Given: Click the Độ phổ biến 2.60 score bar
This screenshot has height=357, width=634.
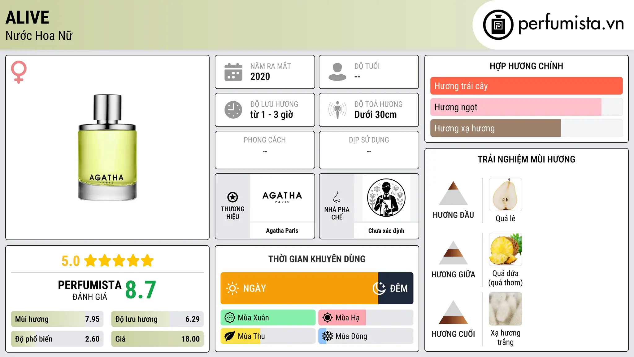Looking at the screenshot, I should pyautogui.click(x=57, y=339).
